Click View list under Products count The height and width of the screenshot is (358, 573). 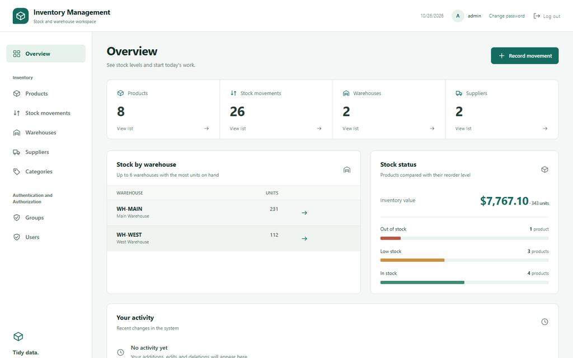125,129
